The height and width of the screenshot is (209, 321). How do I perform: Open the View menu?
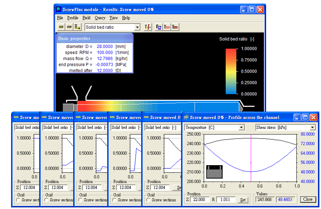[x=113, y=18]
